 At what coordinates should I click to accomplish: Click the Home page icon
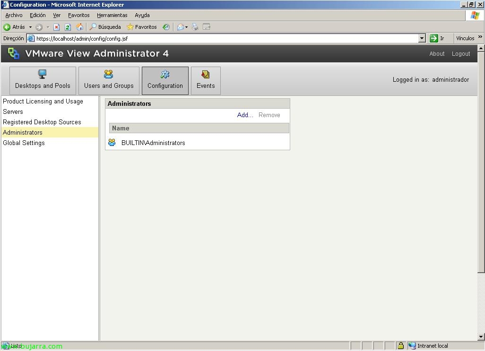tap(79, 27)
